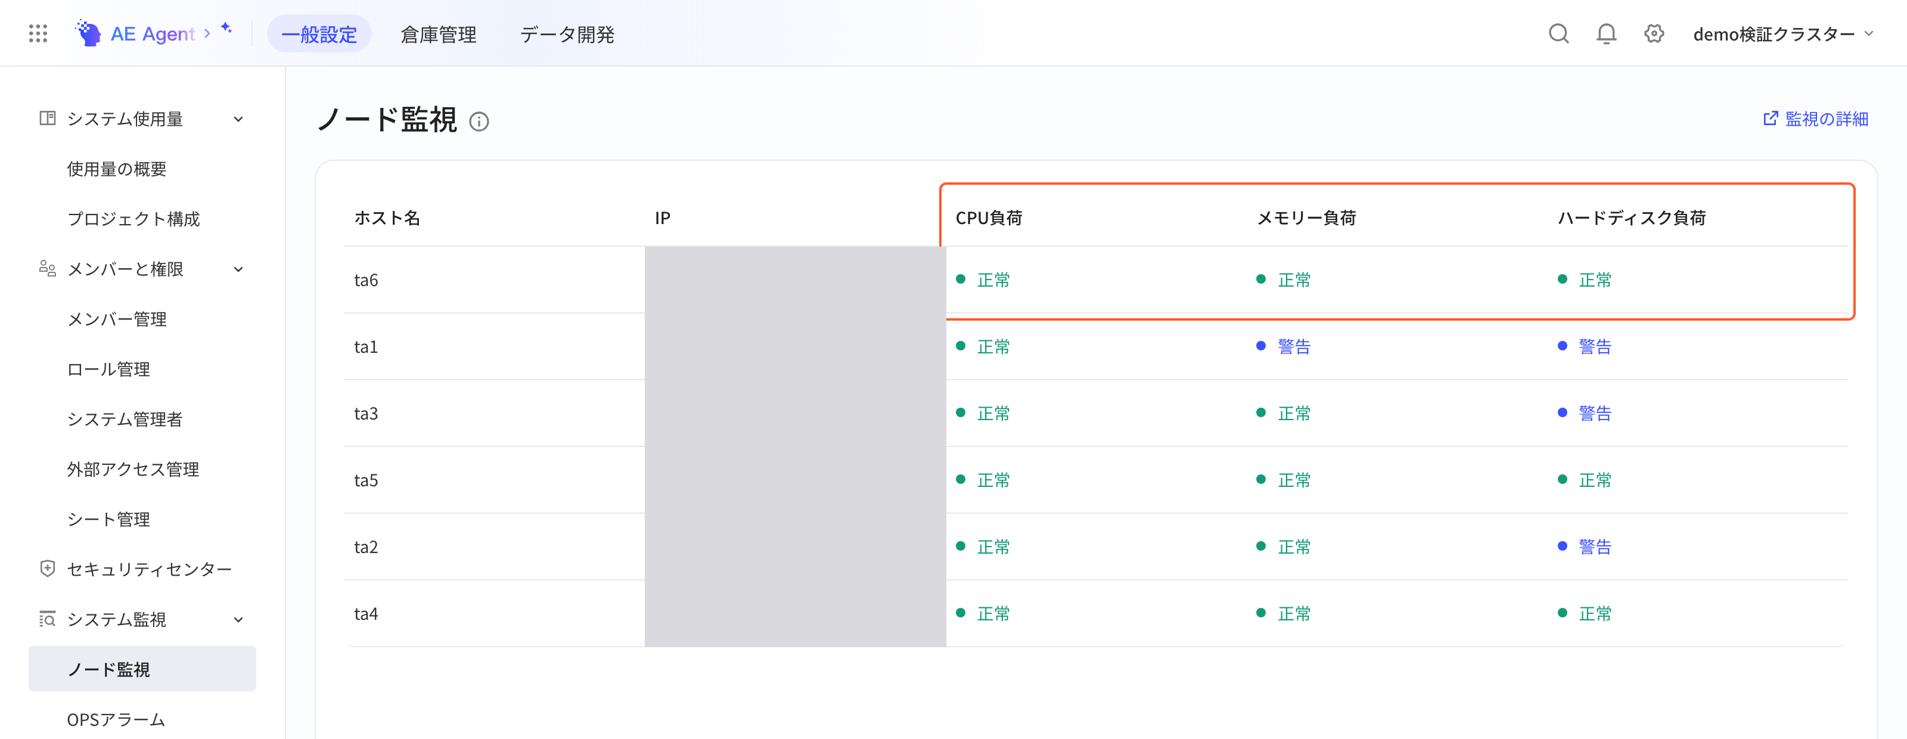Viewport: 1907px width, 739px height.
Task: Switch to the データ開発 tab
Action: click(567, 34)
